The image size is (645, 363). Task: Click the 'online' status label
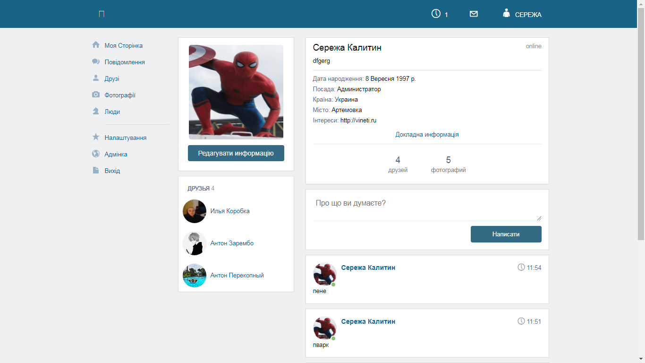[534, 46]
